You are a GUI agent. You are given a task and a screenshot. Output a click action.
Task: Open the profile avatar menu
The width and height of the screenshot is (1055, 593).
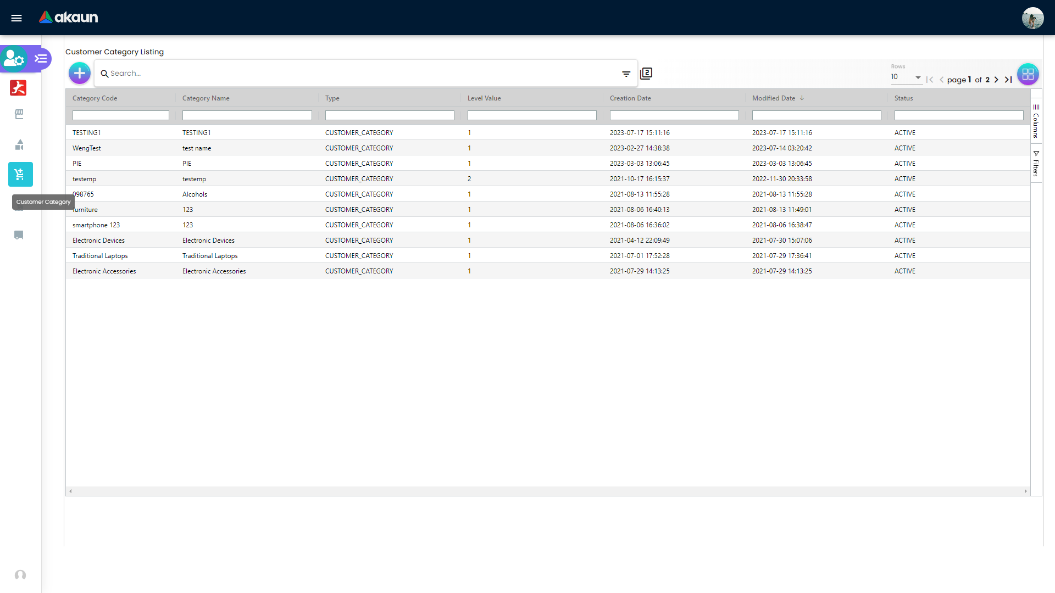point(1034,18)
